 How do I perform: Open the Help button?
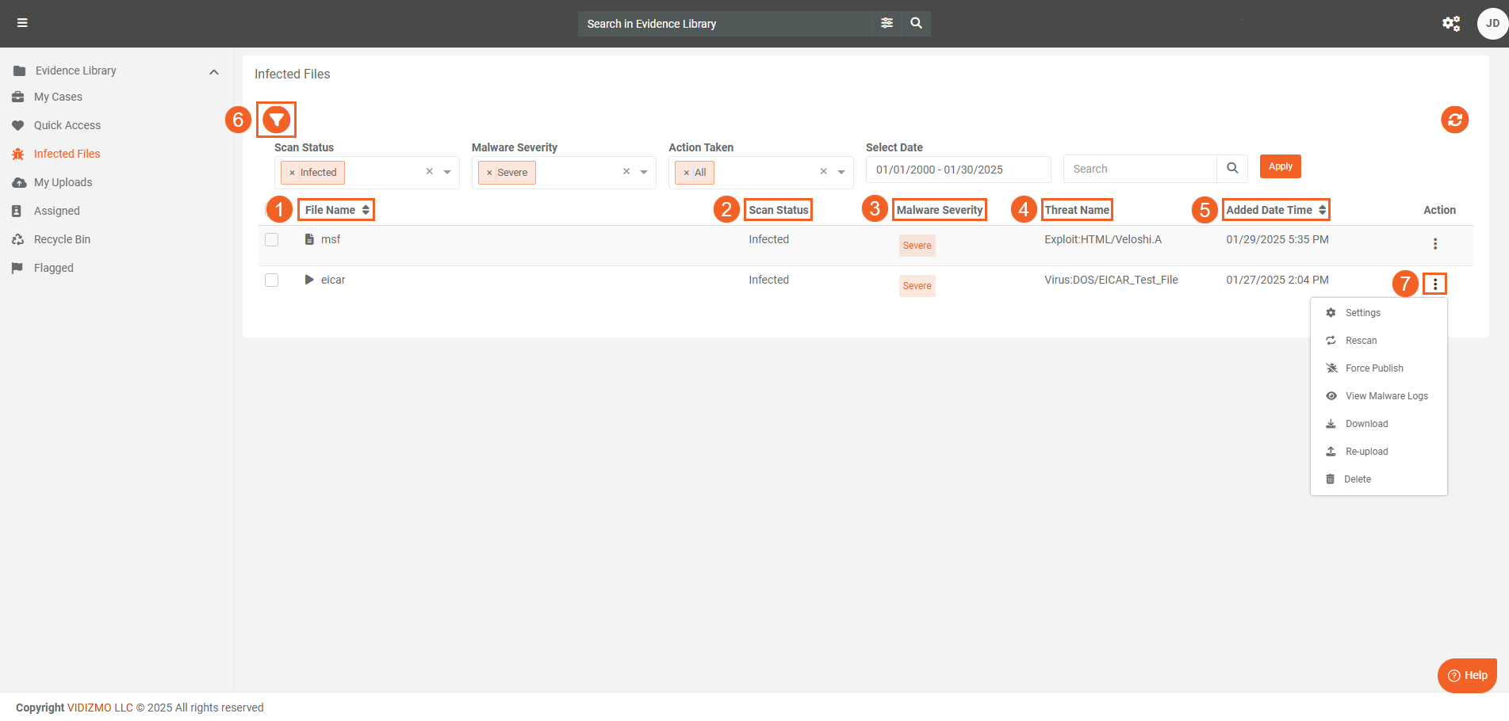[x=1467, y=675]
